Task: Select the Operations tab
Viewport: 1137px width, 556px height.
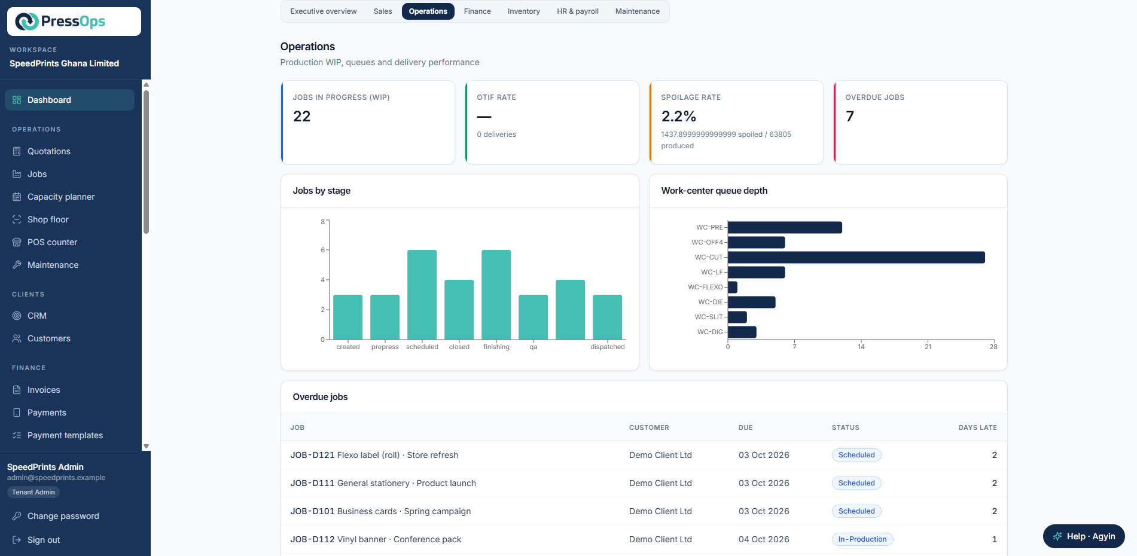Action: 428,11
